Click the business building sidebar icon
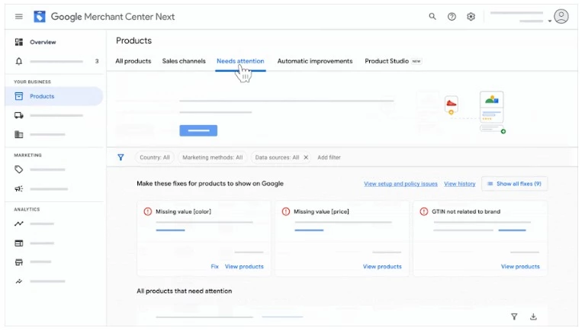 [x=18, y=134]
